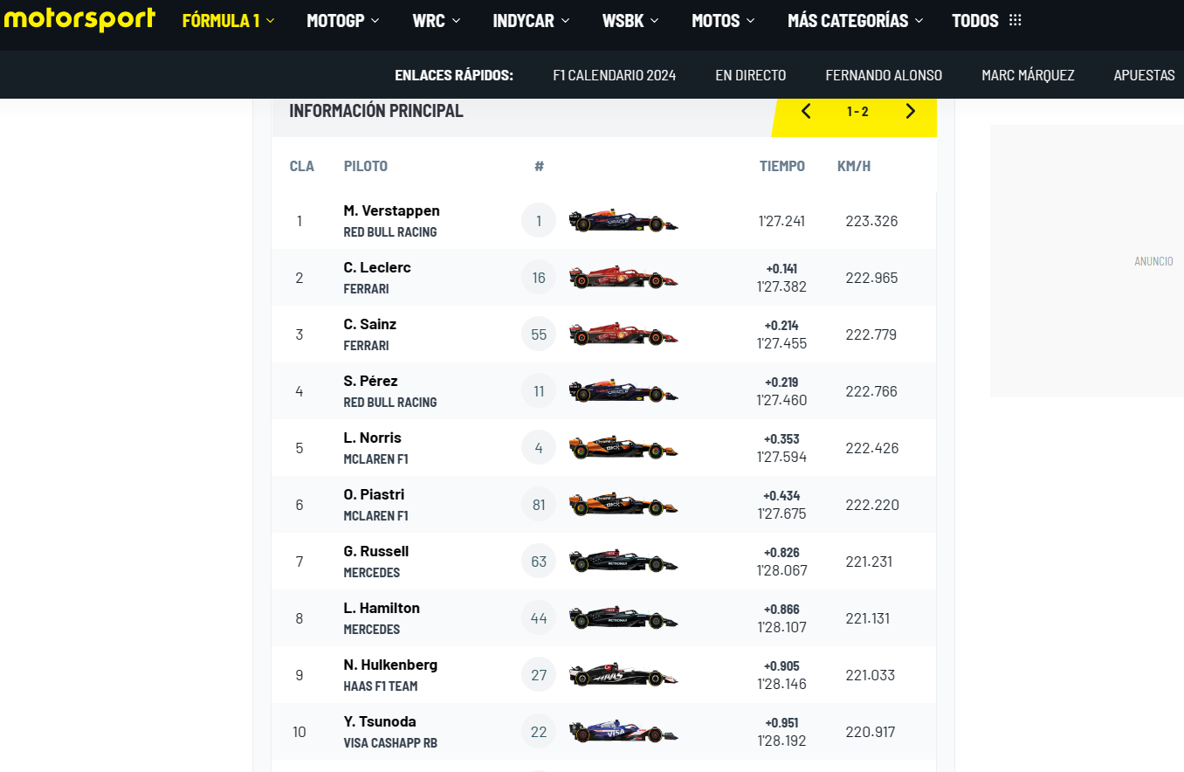The width and height of the screenshot is (1184, 772).
Task: Click Pérez's Red Bull car image
Action: [x=623, y=391]
